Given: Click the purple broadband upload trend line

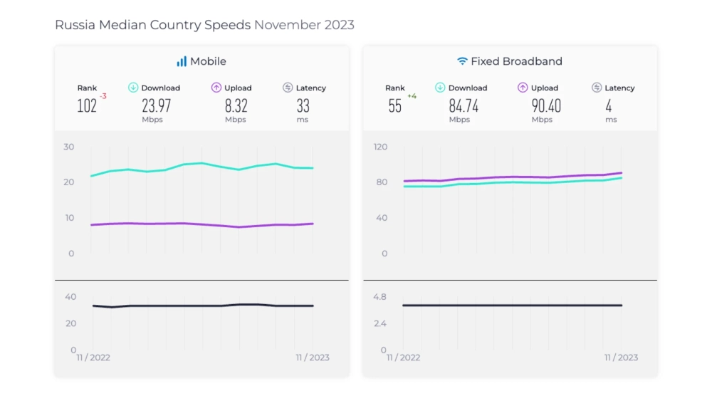Looking at the screenshot, I should pos(511,177).
